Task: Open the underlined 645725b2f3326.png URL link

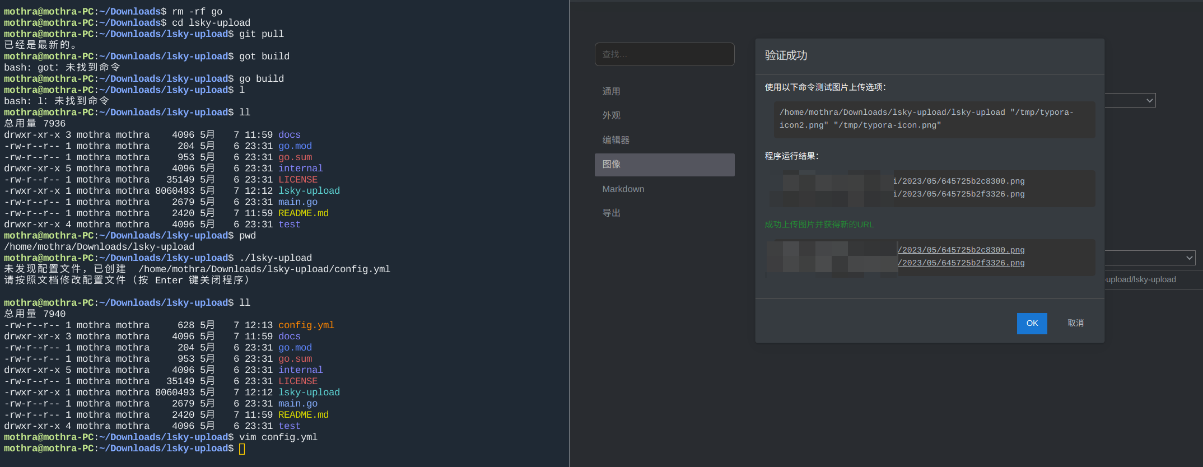Action: 961,263
